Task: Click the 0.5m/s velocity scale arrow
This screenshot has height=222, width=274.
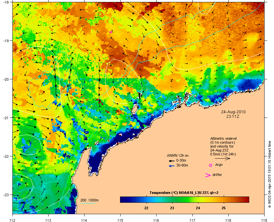Action: (x=222, y=158)
